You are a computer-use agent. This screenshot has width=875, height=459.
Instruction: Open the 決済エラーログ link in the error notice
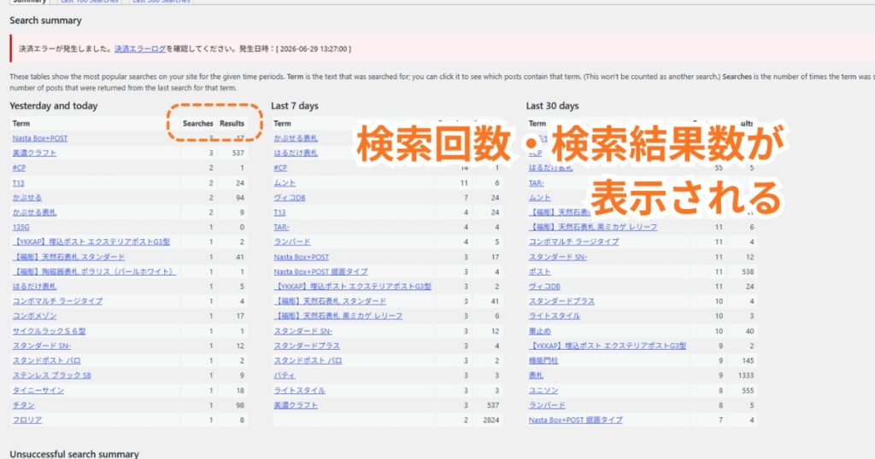[x=140, y=49]
